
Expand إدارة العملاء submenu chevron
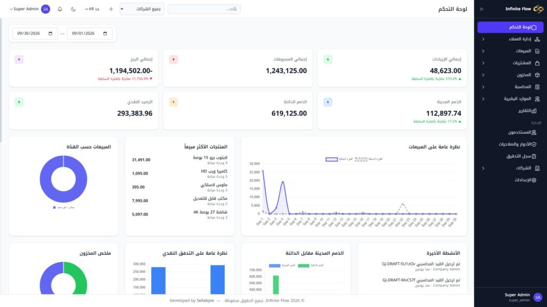483,39
